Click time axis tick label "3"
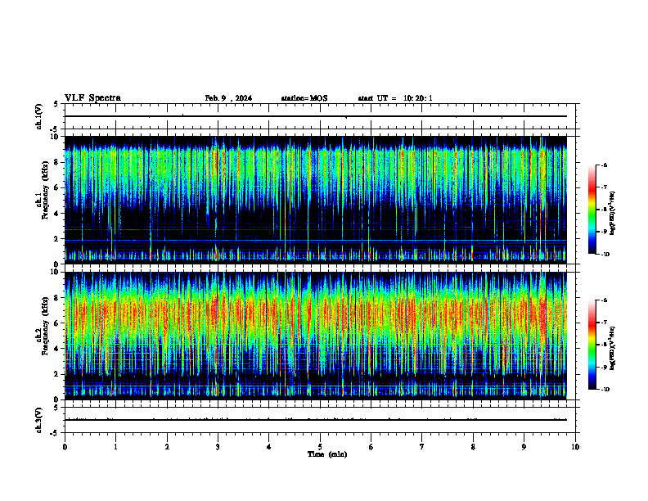 pyautogui.click(x=218, y=447)
